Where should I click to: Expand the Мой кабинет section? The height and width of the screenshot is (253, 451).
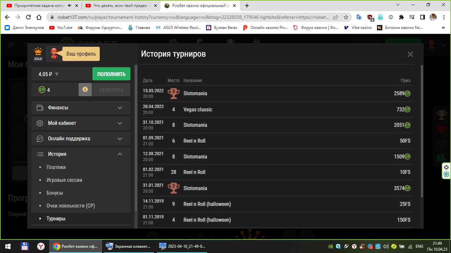pyautogui.click(x=81, y=123)
